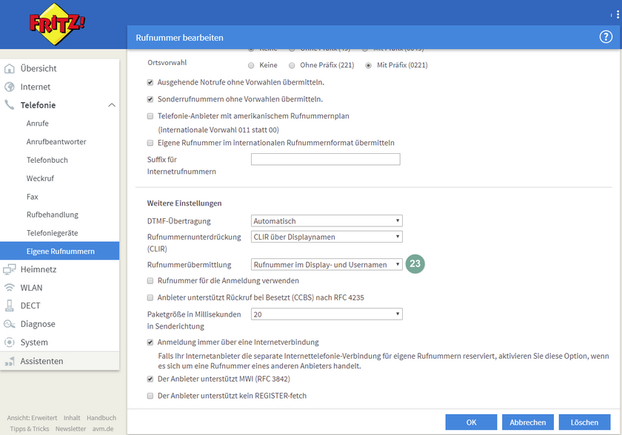Enable amerikanischem Rufnummernplan checkbox
This screenshot has height=435, width=622.
click(150, 116)
